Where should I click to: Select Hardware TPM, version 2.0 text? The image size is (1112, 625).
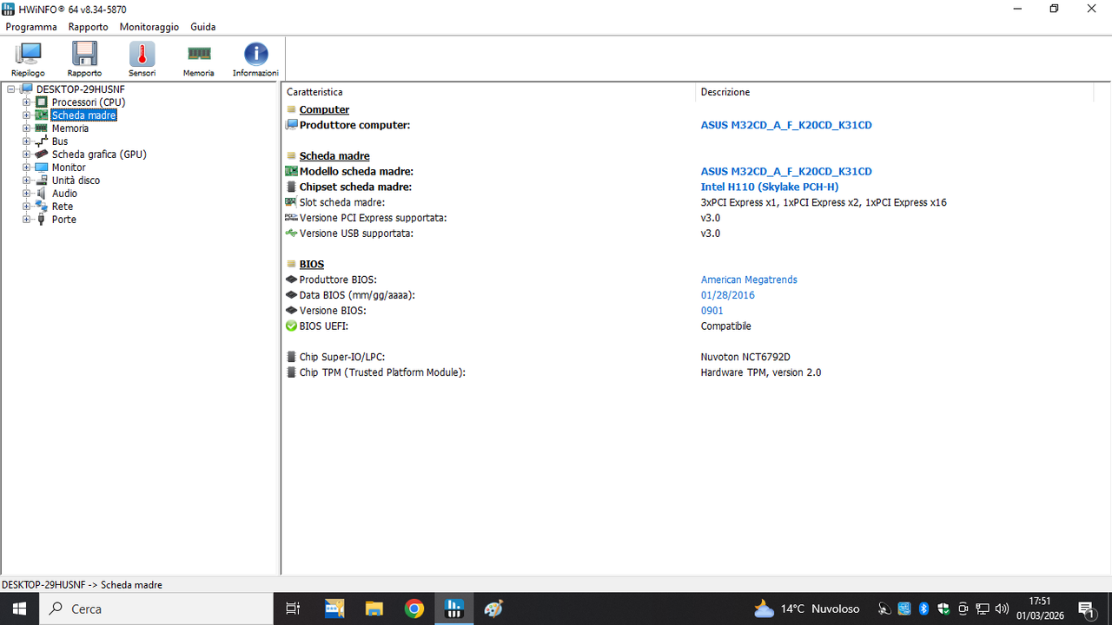pos(761,372)
